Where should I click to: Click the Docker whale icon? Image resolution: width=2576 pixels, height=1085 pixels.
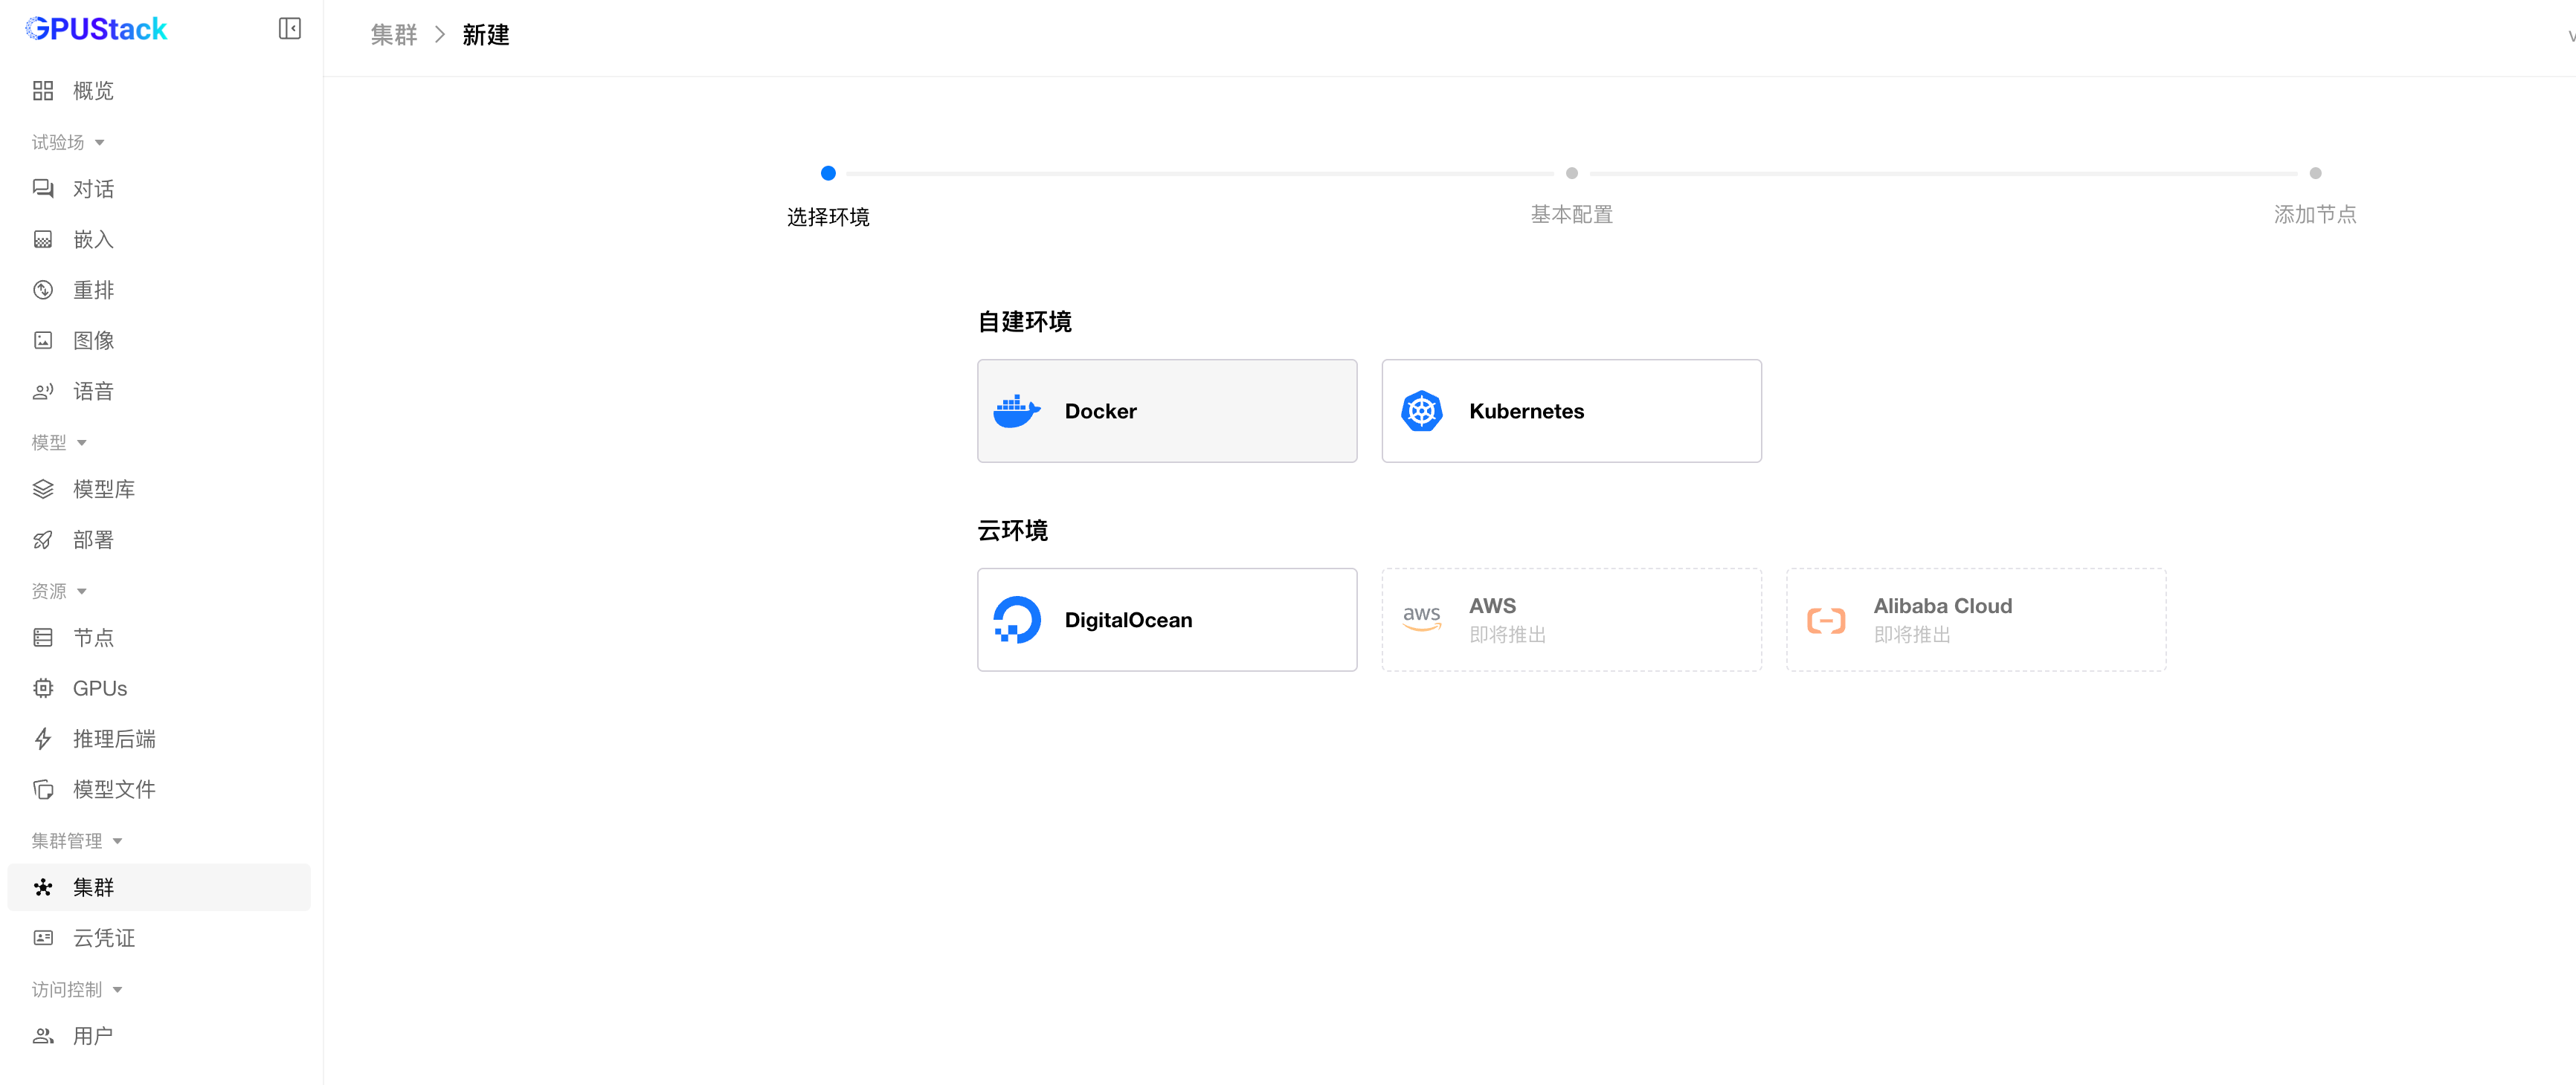click(1016, 411)
